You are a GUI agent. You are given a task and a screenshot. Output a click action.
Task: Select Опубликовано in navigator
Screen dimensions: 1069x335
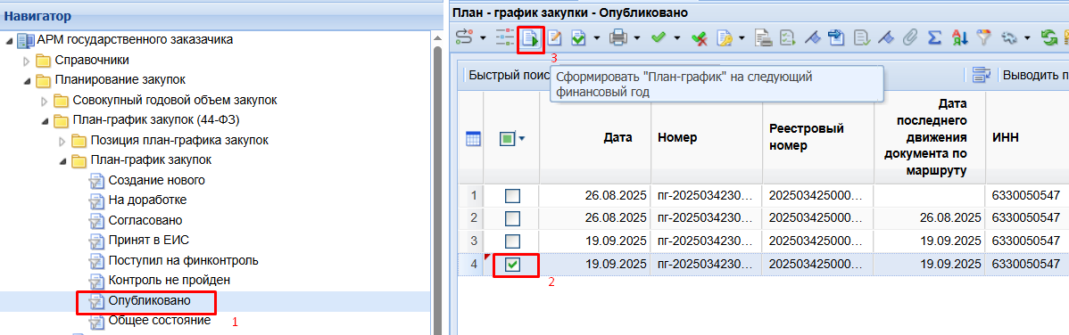[x=149, y=300]
